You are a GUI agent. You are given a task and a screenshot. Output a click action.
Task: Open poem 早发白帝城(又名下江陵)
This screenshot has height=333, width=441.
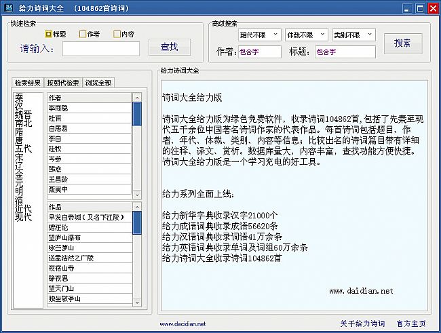tap(90, 217)
